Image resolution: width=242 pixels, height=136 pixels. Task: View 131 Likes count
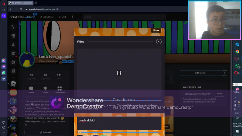(59, 77)
